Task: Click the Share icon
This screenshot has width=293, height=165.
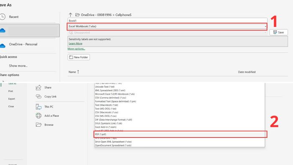Action: pos(39,88)
